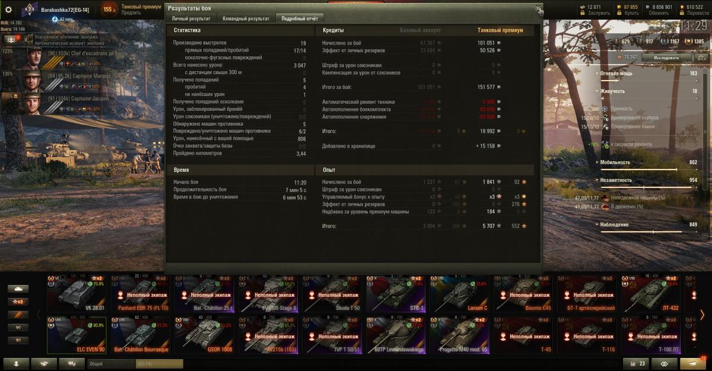Click Мобильность progress bar

[649, 169]
